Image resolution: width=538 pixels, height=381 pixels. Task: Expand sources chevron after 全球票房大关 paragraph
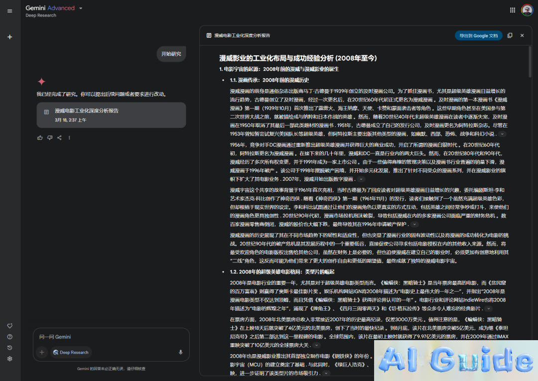point(316,345)
